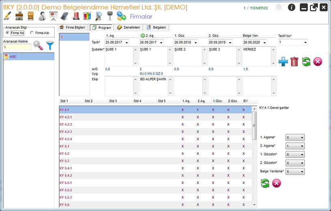331x211 pixels.
Task: Open the Belge Yenileme dropdown
Action: (295, 172)
